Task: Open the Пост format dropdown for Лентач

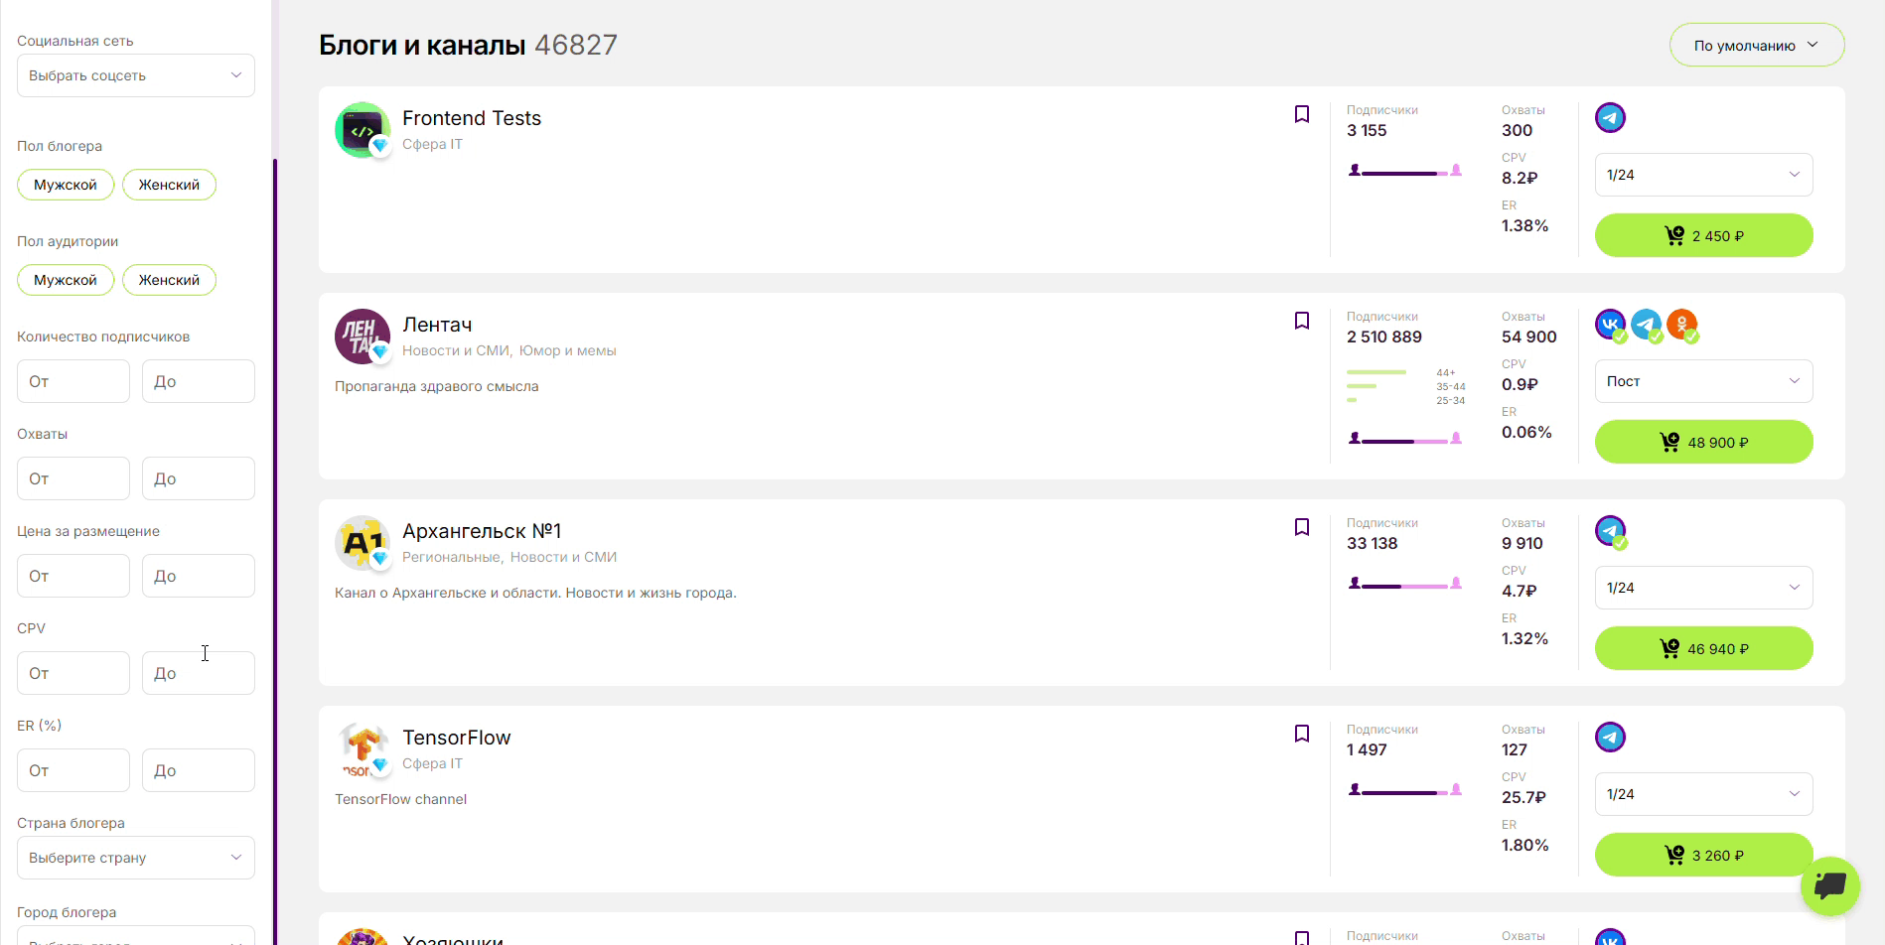Action: pos(1703,381)
